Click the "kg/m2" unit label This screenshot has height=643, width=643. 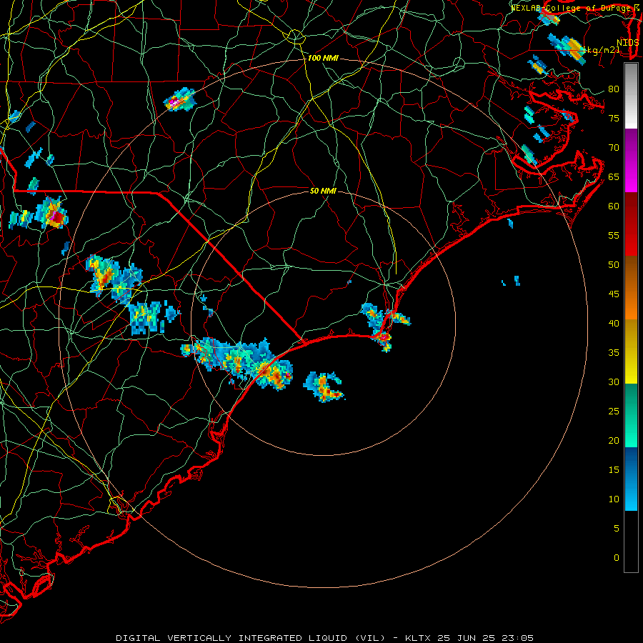coord(602,50)
